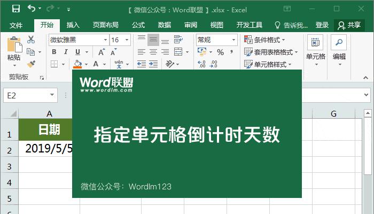Image resolution: width=374 pixels, height=214 pixels.
Task: Toggle Align Left
Action: tap(142, 52)
